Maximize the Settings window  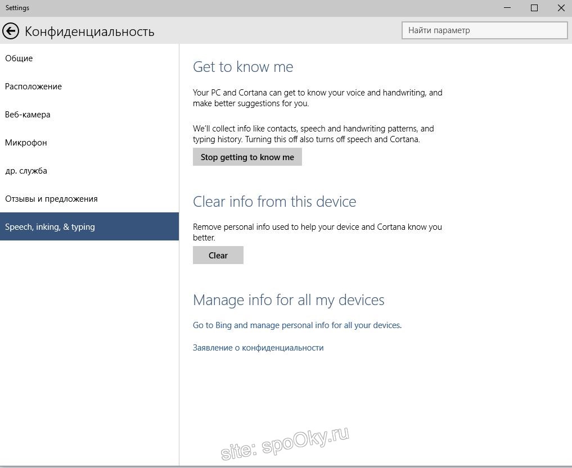click(534, 8)
